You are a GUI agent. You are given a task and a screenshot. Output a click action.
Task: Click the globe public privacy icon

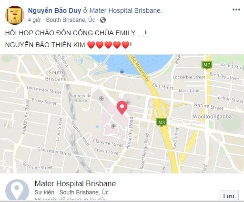(103, 20)
